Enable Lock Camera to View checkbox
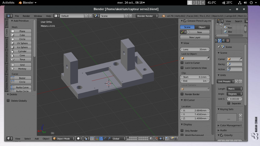260x146 pixels. click(x=182, y=68)
